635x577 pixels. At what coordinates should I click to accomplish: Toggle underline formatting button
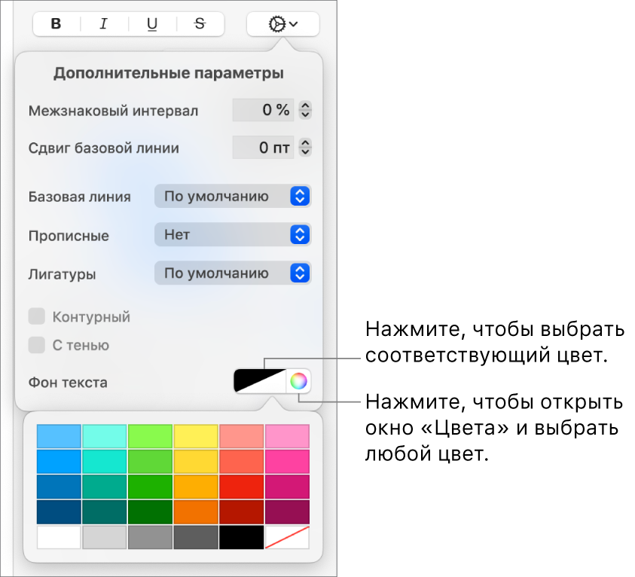[x=152, y=24]
